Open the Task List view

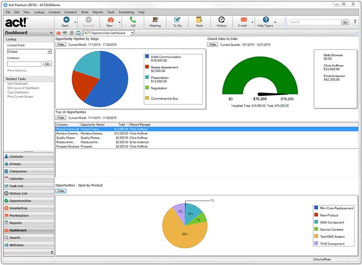(x=29, y=186)
